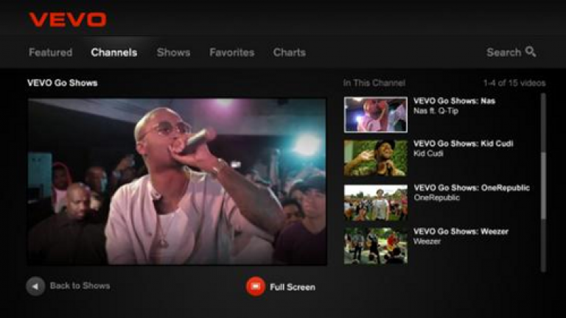Click the VEVO logo
Image resolution: width=566 pixels, height=318 pixels.
click(x=68, y=20)
